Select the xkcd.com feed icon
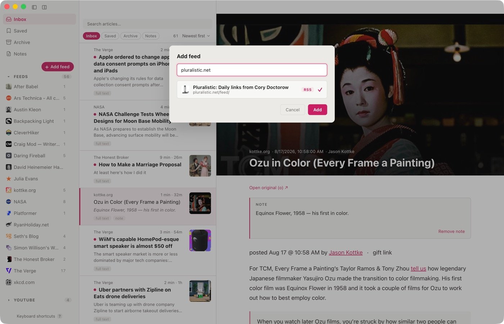 tap(9, 283)
